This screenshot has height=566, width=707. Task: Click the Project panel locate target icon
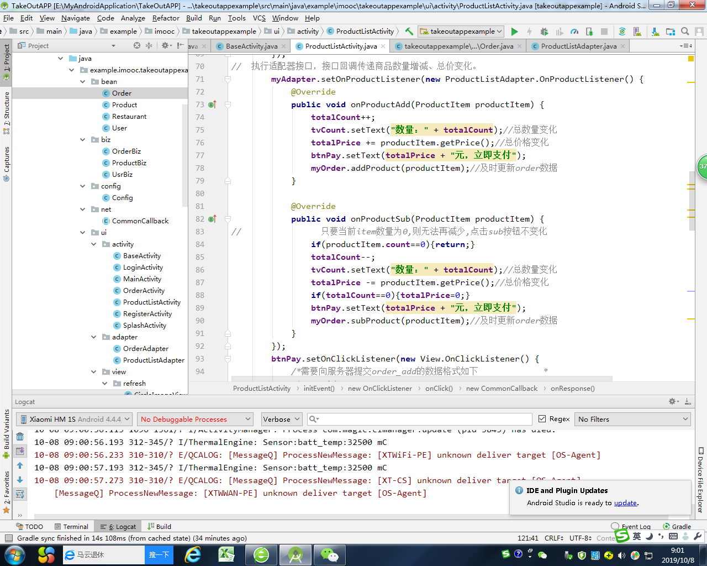click(x=137, y=46)
